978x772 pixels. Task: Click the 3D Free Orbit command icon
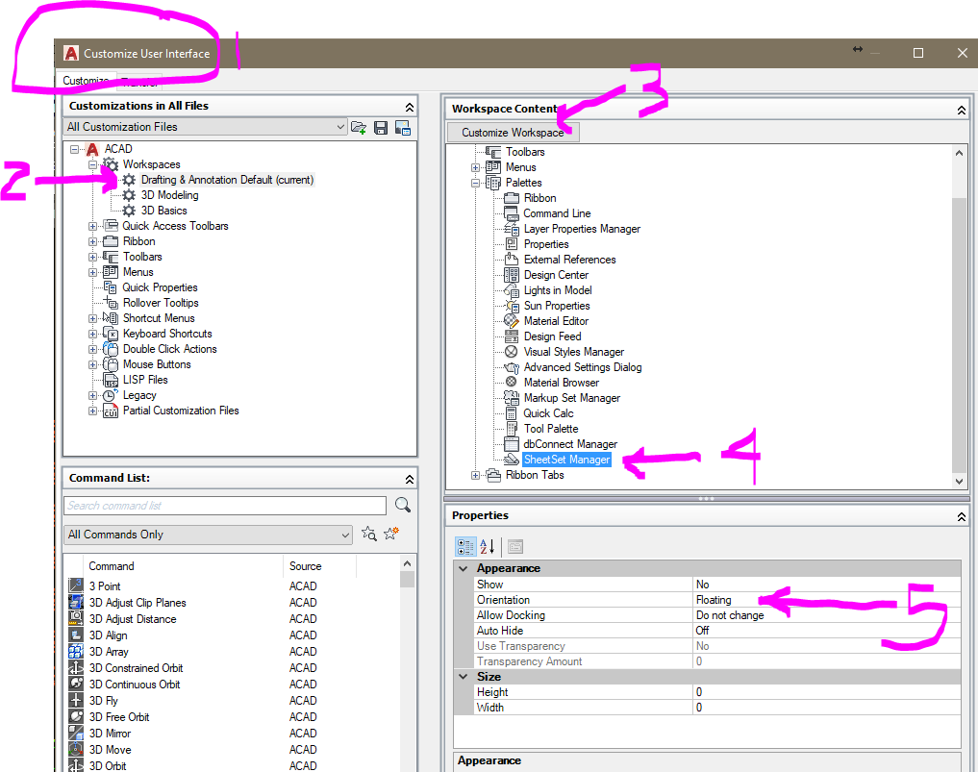coord(76,716)
